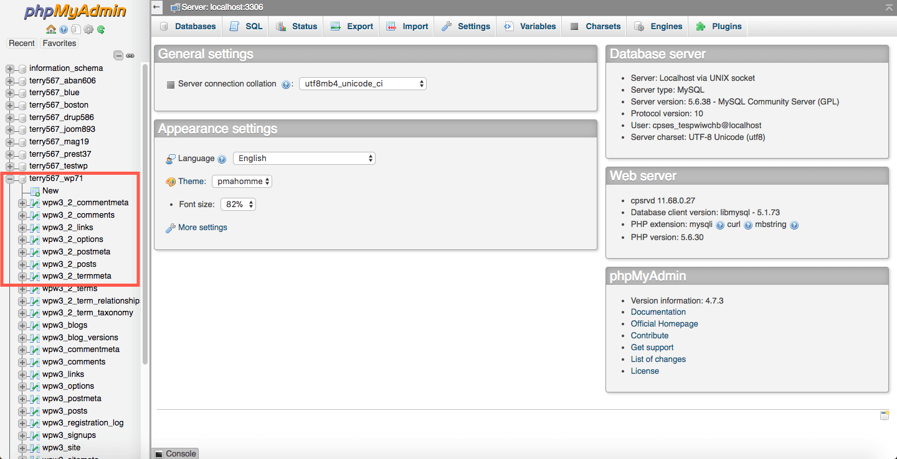Open panel settings with the gear icon

[88, 29]
